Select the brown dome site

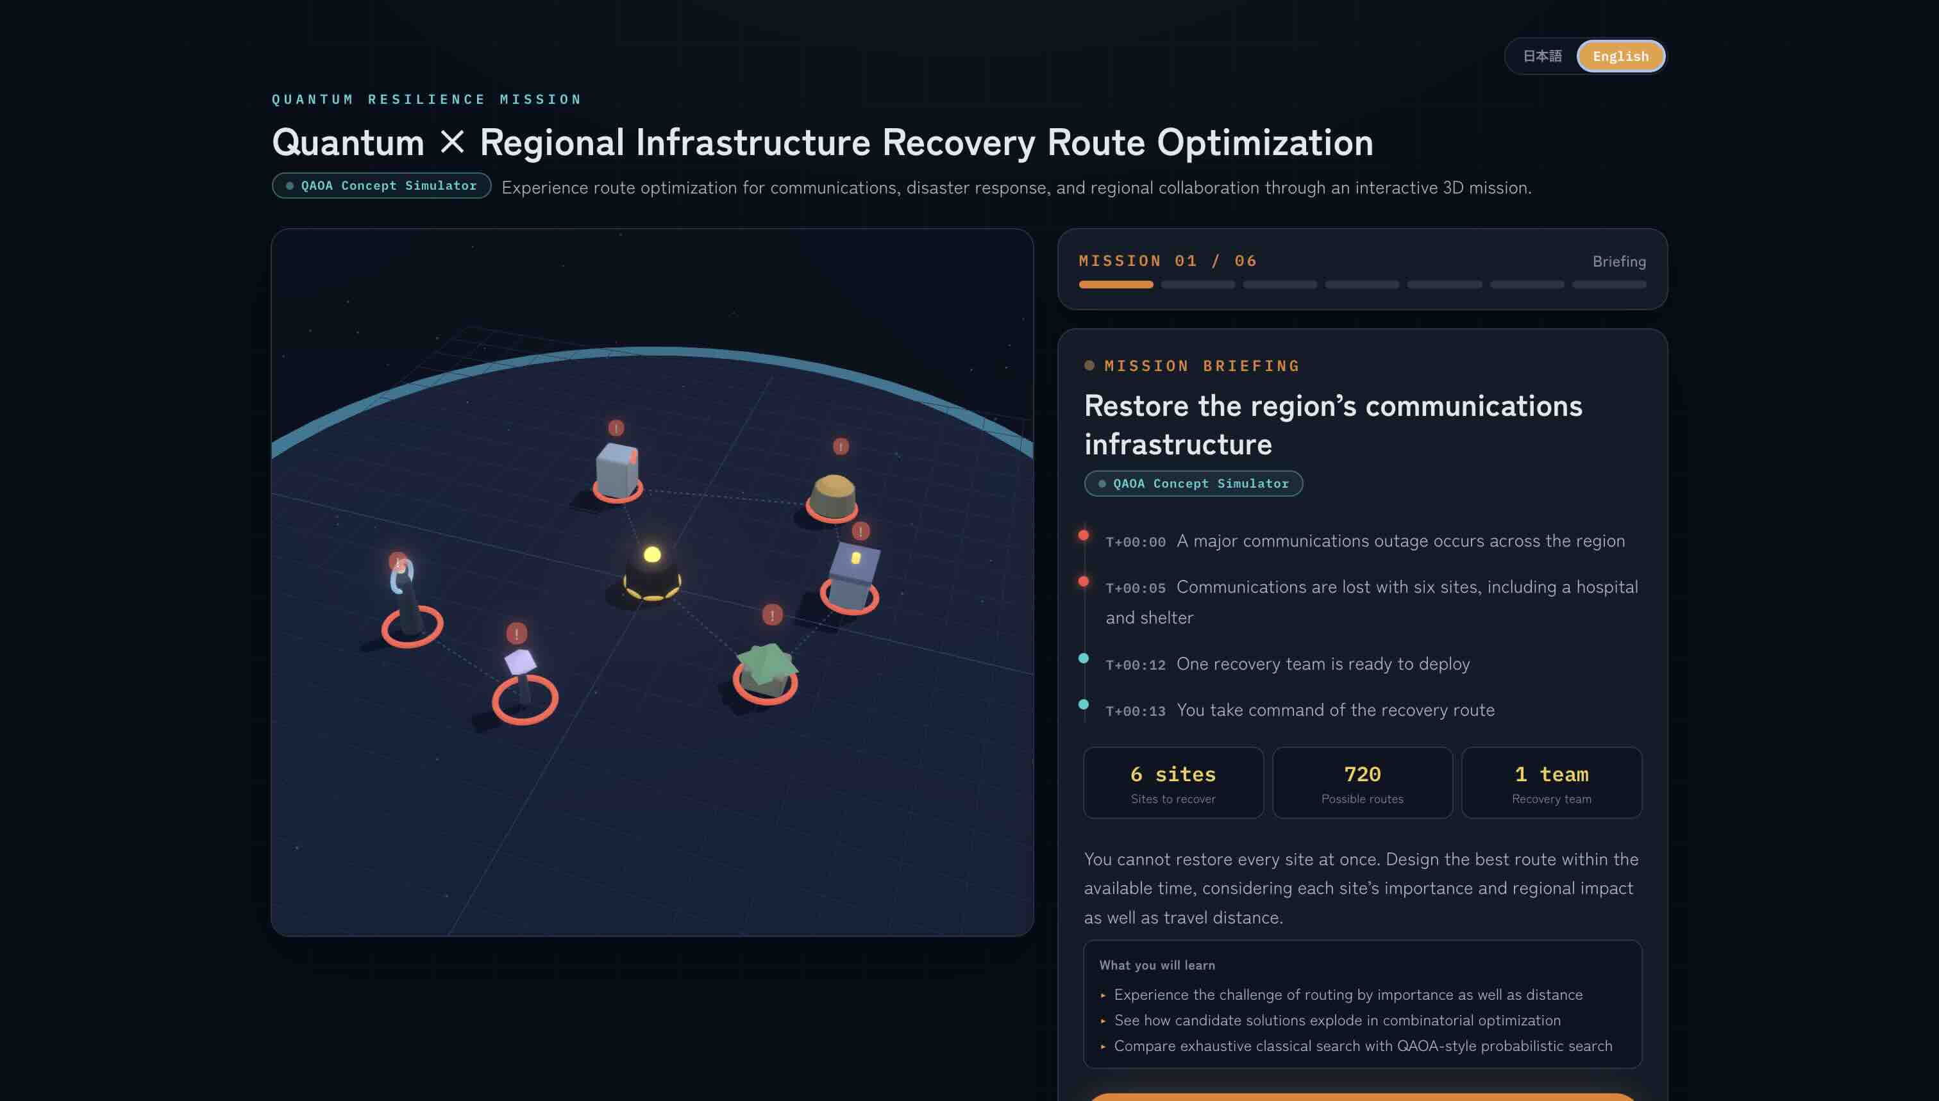point(832,497)
